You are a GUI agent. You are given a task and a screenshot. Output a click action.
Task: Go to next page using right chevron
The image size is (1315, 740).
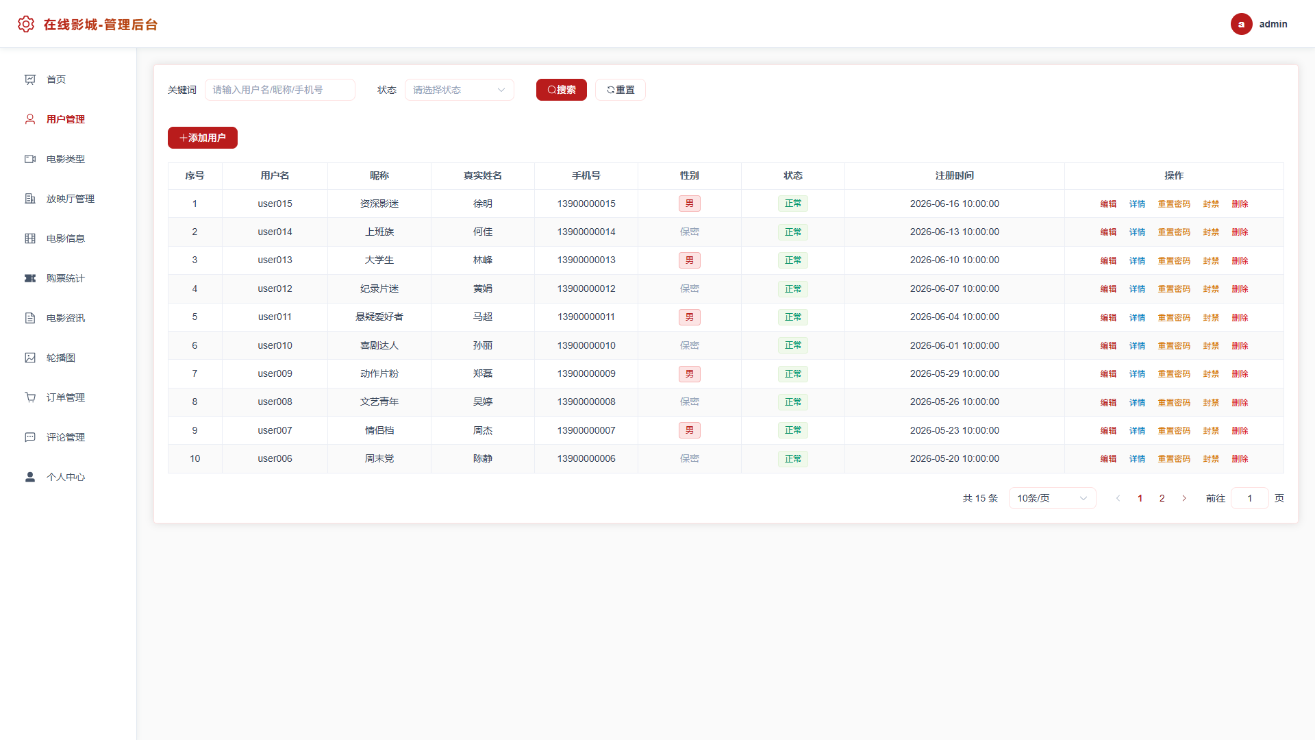1184,498
